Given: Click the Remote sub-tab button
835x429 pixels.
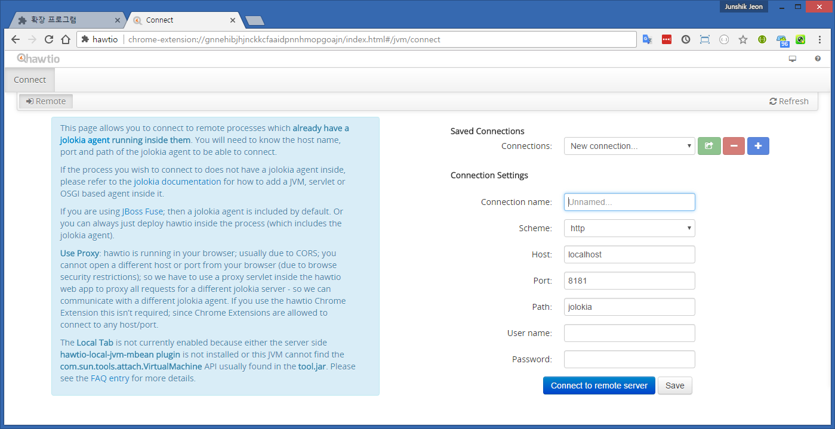Looking at the screenshot, I should click(x=46, y=101).
